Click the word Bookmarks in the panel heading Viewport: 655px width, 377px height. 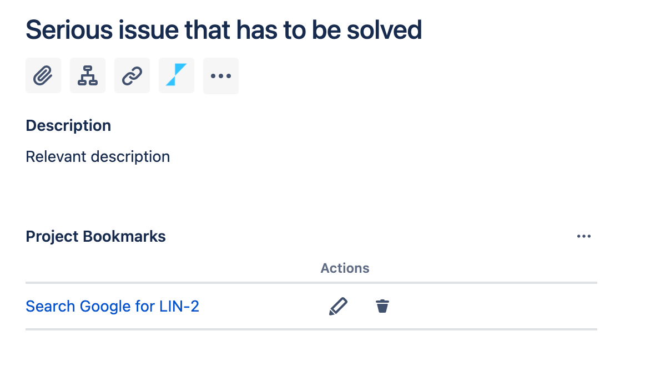(x=124, y=237)
